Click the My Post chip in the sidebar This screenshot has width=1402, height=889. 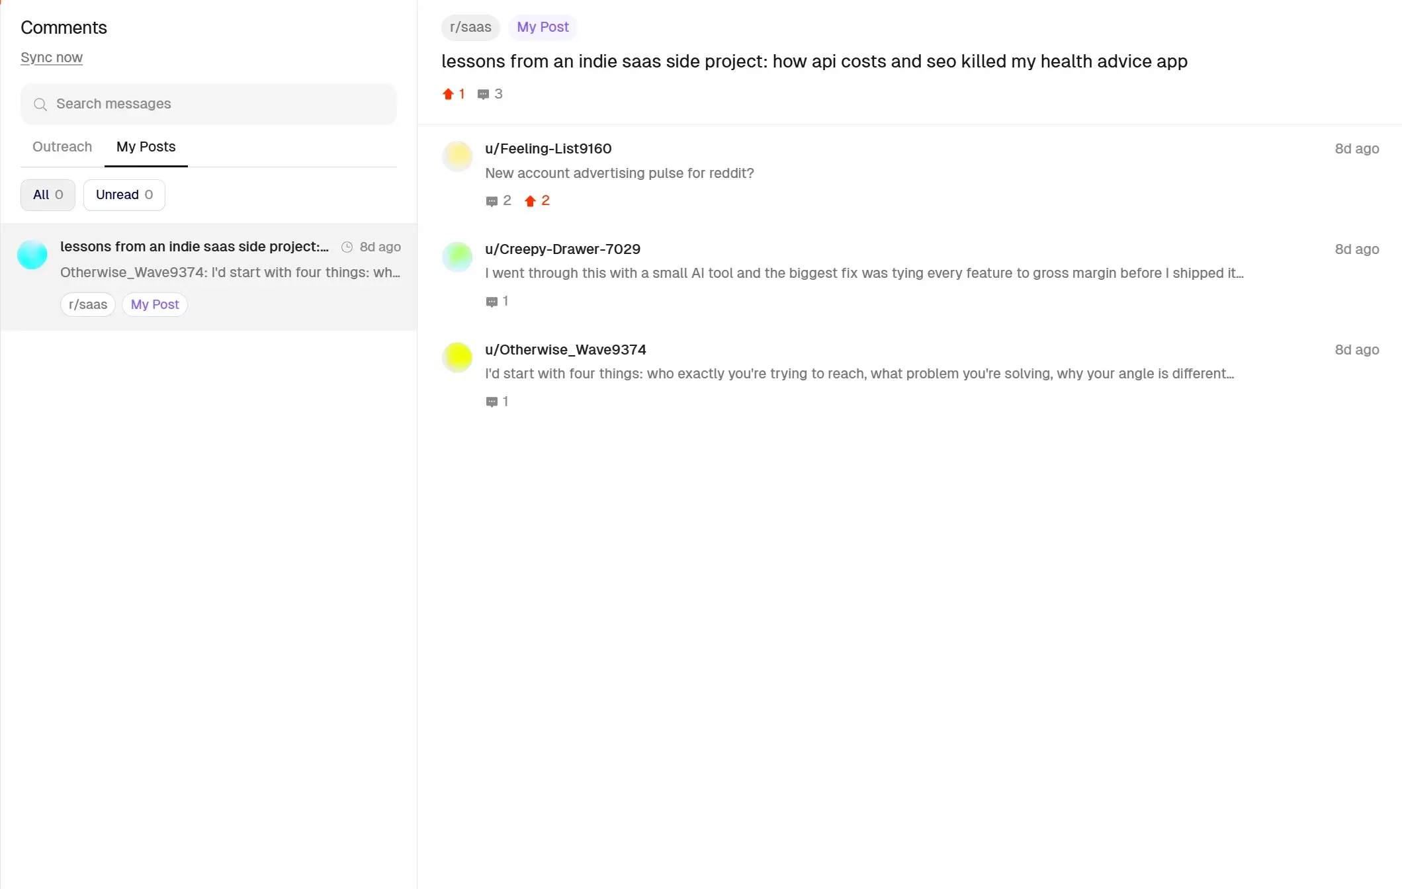[154, 304]
